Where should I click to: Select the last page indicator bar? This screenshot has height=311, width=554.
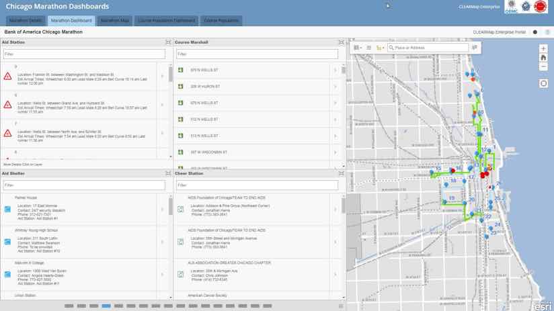pos(268,306)
